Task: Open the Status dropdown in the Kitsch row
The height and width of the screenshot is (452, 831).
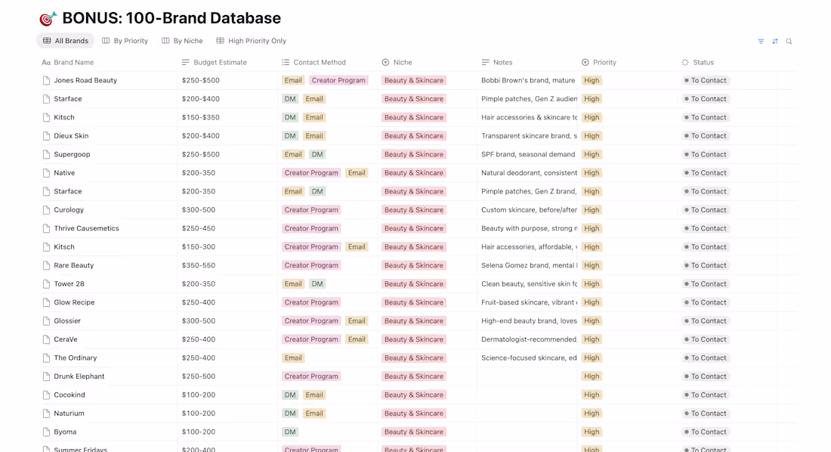Action: click(x=705, y=117)
